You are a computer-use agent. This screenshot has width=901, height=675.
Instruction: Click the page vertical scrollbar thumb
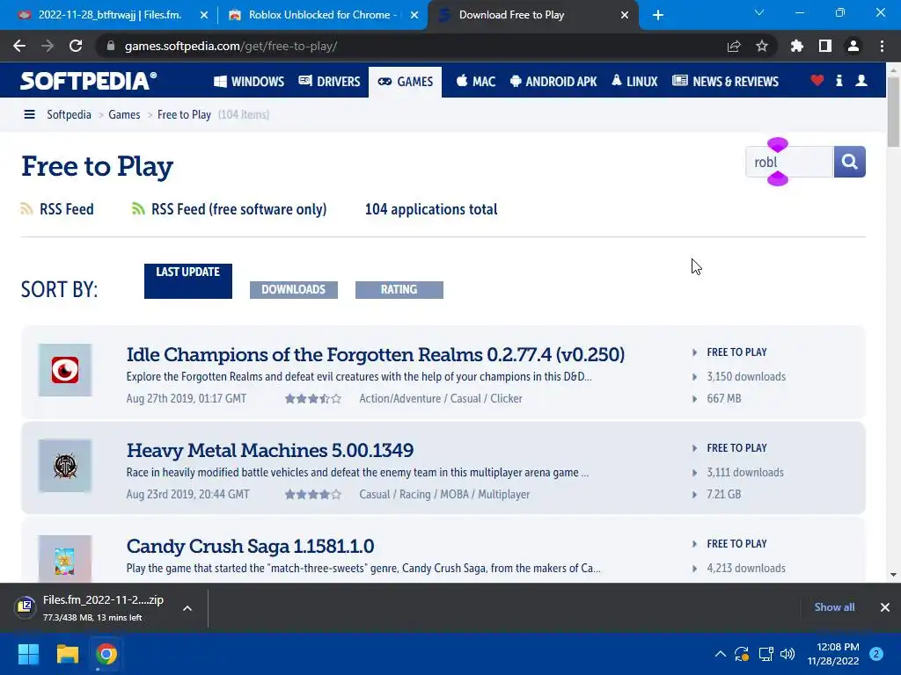pyautogui.click(x=893, y=111)
